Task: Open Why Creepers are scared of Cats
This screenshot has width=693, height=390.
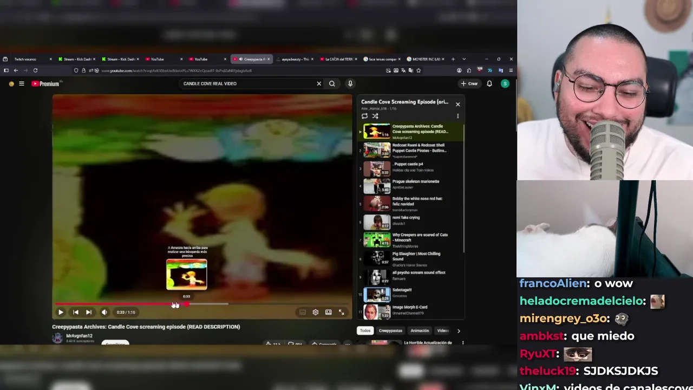Action: click(x=410, y=239)
